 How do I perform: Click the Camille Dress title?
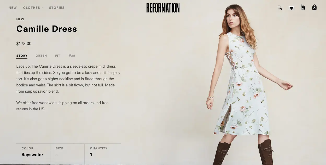[47, 29]
